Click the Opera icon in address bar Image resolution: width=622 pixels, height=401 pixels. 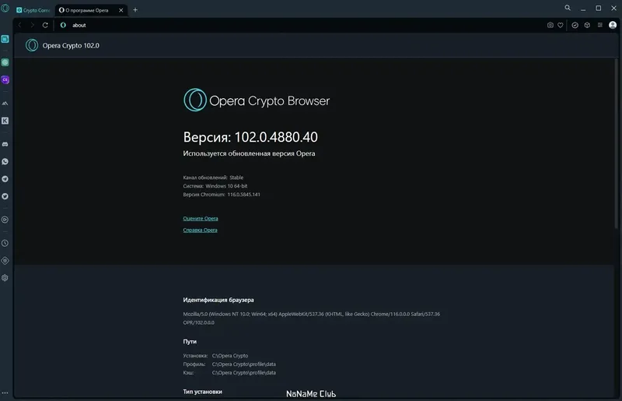coord(63,25)
